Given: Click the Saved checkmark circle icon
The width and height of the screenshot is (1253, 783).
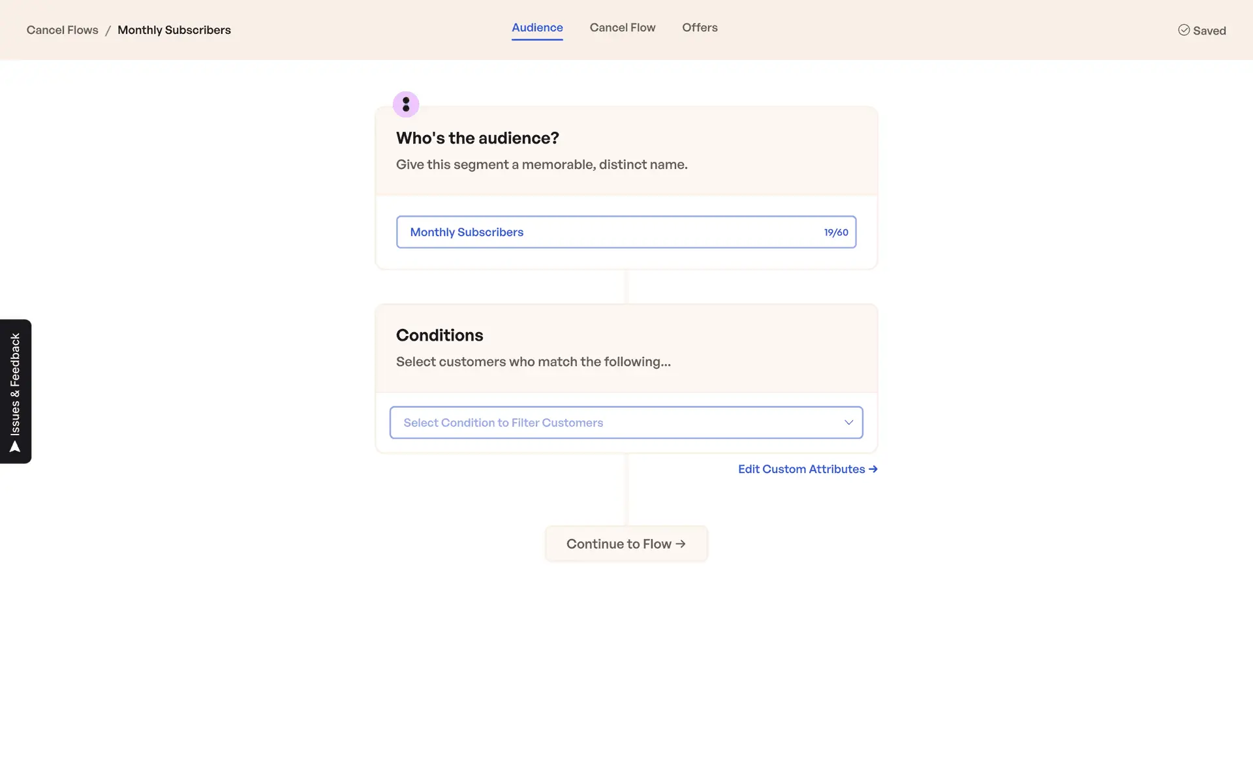Looking at the screenshot, I should (x=1183, y=30).
